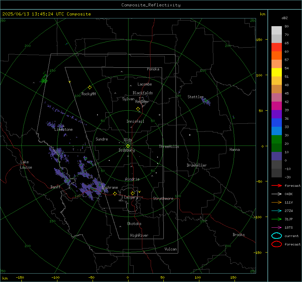This screenshot has height=282, width=302.
Task: Click the cyan 27ZW arrow icon
Action: click(x=276, y=211)
